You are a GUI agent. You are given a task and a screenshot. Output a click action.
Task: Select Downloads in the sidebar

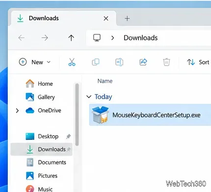pyautogui.click(x=41, y=149)
